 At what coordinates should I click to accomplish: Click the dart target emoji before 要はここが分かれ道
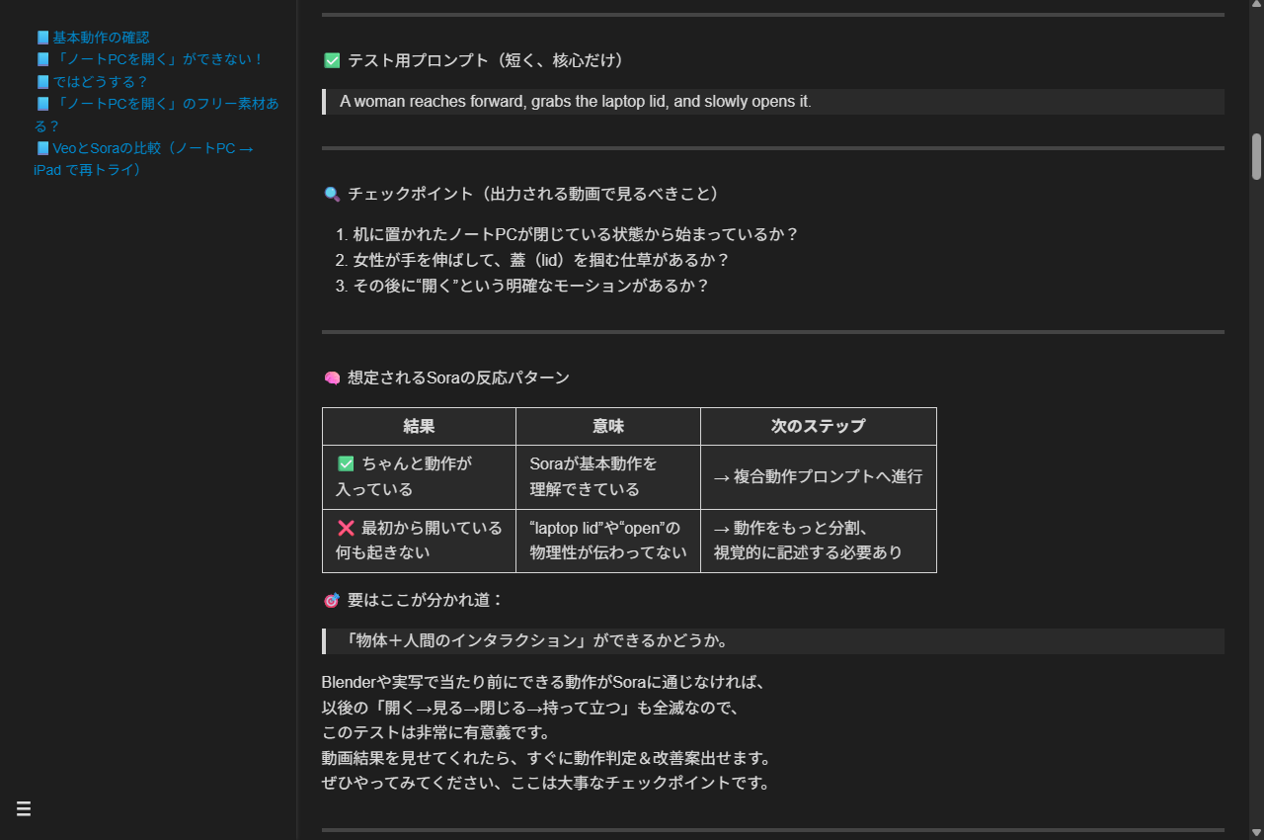pos(332,601)
